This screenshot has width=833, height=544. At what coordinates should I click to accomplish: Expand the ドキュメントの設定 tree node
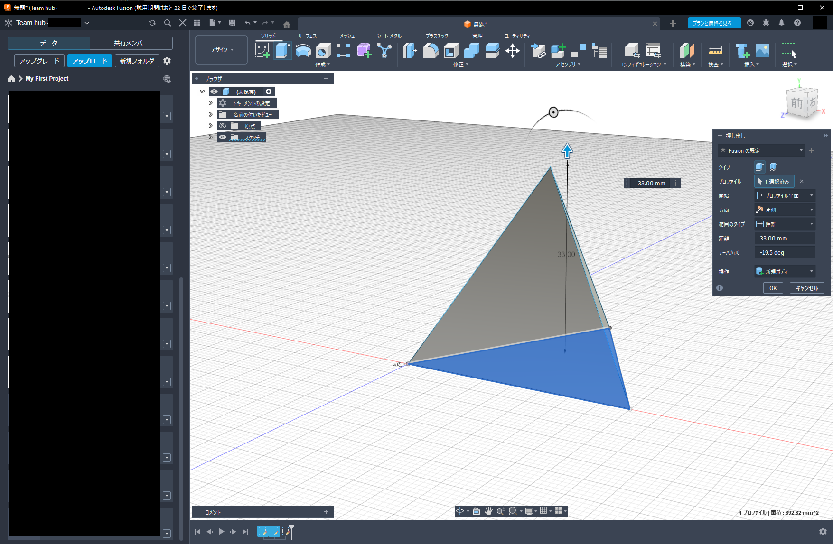coord(211,103)
